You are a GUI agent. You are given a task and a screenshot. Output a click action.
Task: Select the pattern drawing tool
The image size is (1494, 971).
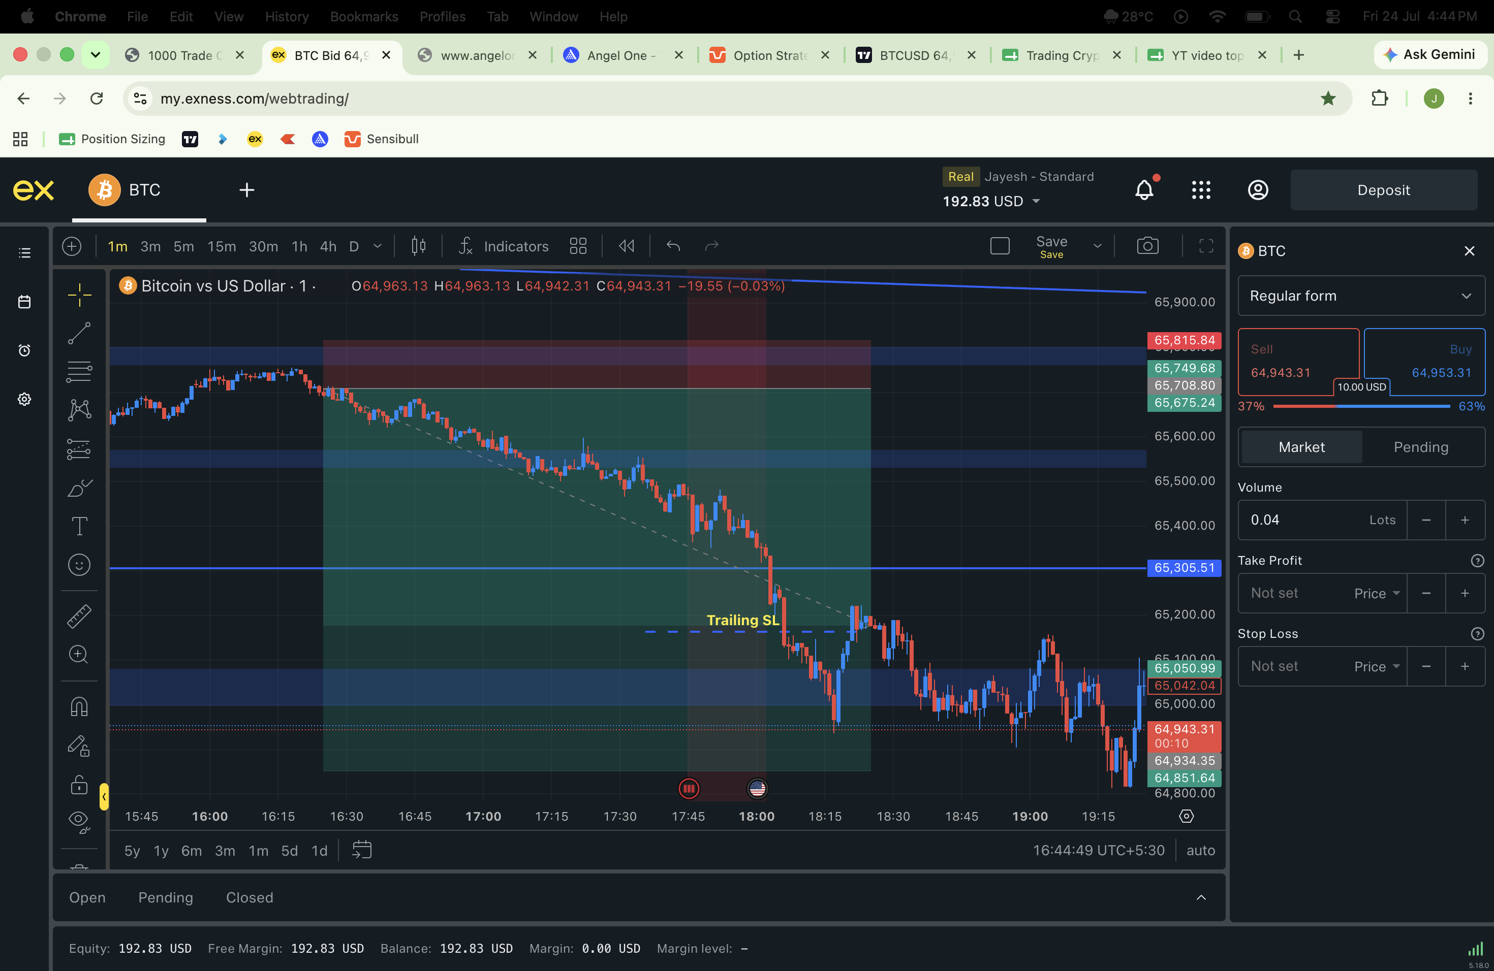coord(79,410)
